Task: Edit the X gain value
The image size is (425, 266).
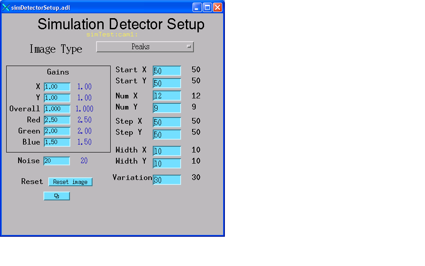Action: [x=57, y=86]
